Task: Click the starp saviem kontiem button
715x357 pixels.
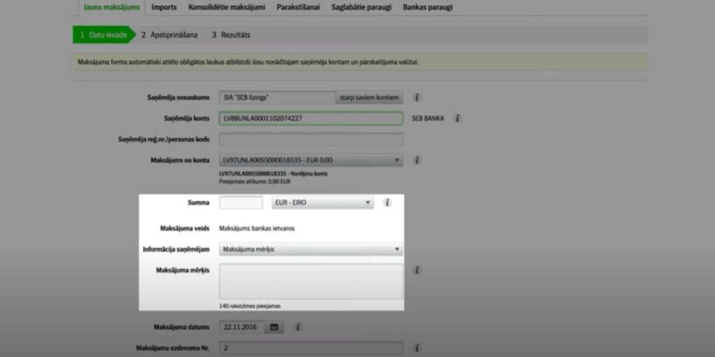Action: tap(370, 98)
